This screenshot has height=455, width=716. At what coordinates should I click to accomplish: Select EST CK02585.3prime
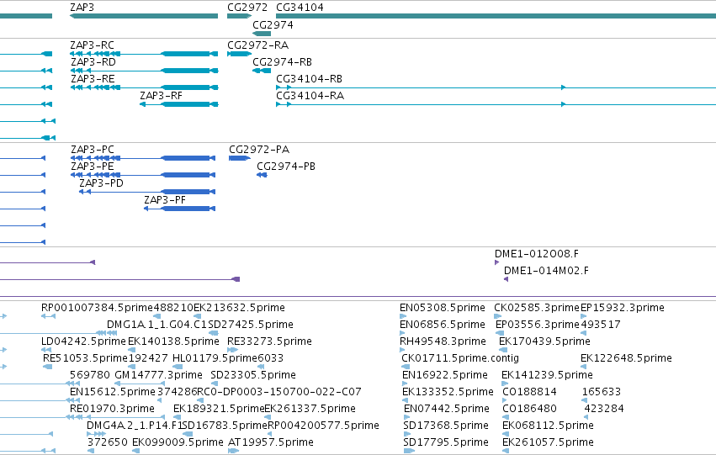tap(537, 308)
